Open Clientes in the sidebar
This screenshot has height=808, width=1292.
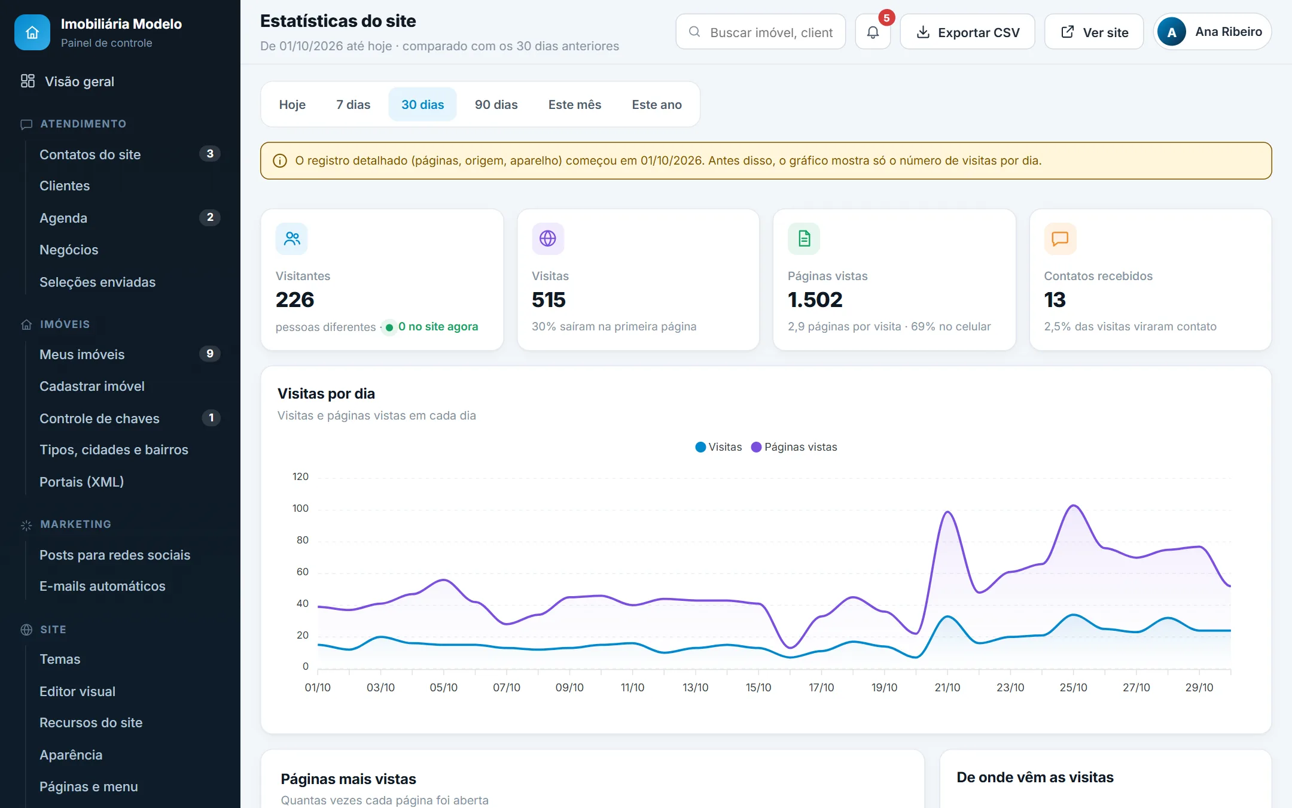tap(130, 186)
